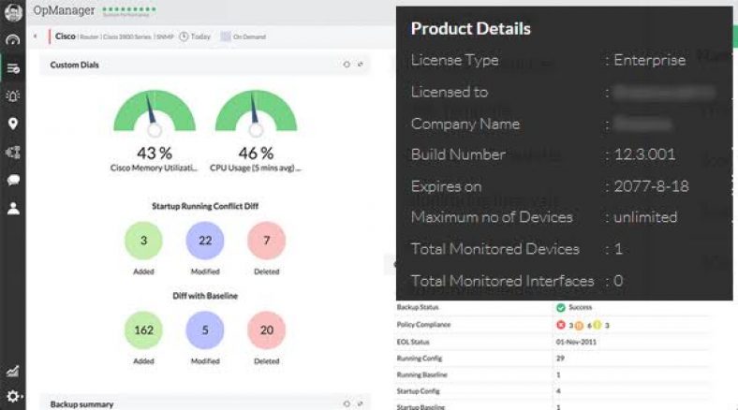Refresh the Custom Dials widget
This screenshot has width=738, height=410.
coord(346,65)
